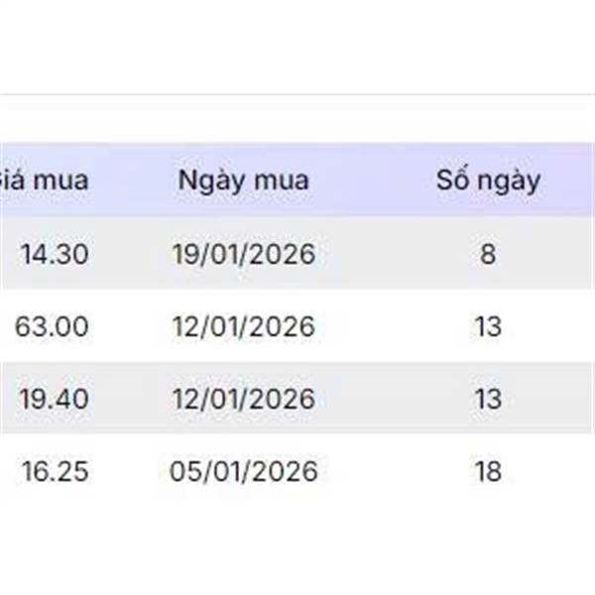Click the Số ngày column header

(488, 180)
